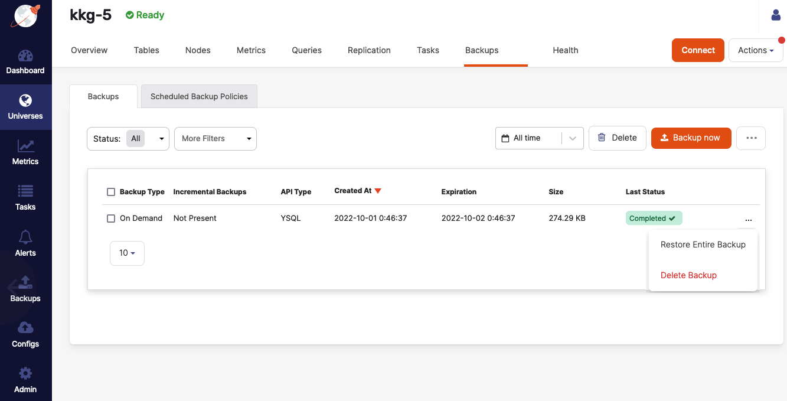Switch to Scheduled Backup Policies tab
This screenshot has height=401, width=787.
click(199, 96)
